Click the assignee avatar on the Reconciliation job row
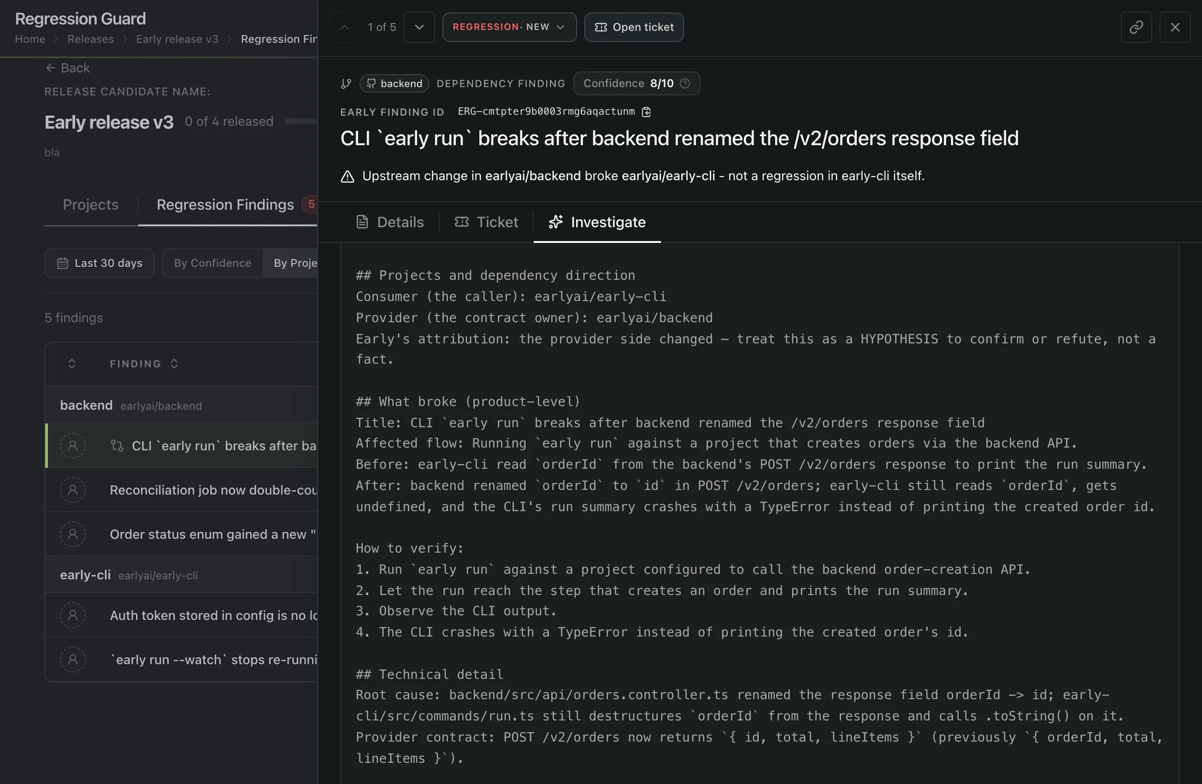Image resolution: width=1202 pixels, height=784 pixels. 73,489
